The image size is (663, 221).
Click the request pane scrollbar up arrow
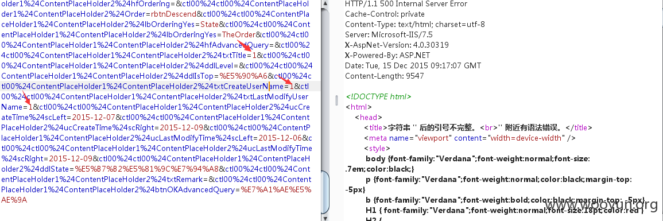click(x=325, y=4)
